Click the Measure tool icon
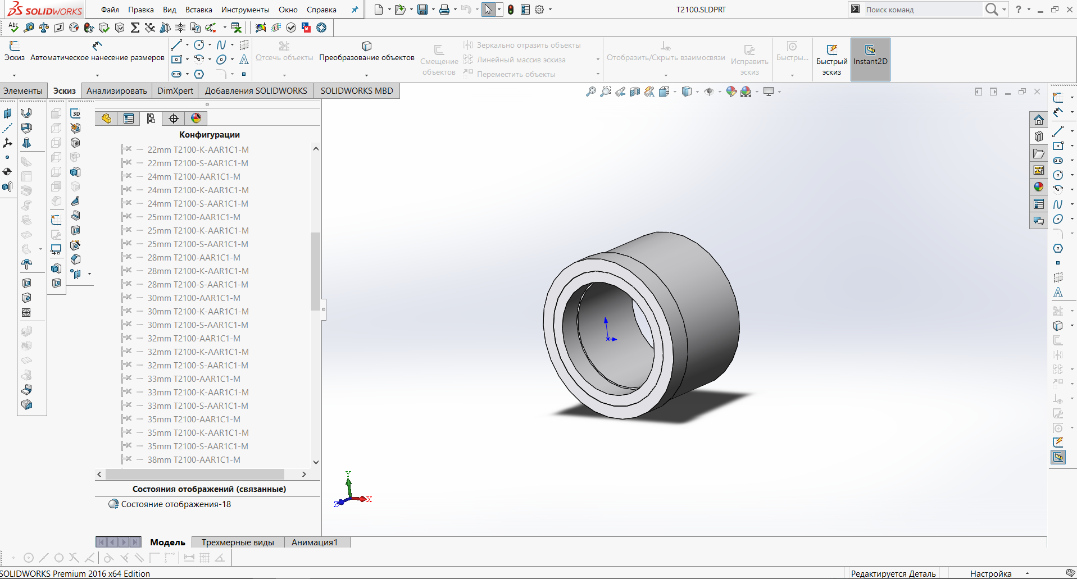1077x579 pixels. (29, 27)
